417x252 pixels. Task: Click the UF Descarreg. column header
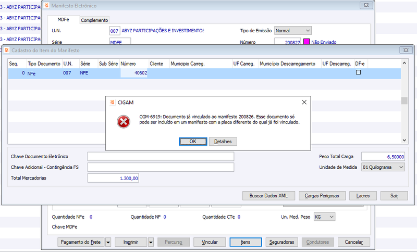(338, 64)
